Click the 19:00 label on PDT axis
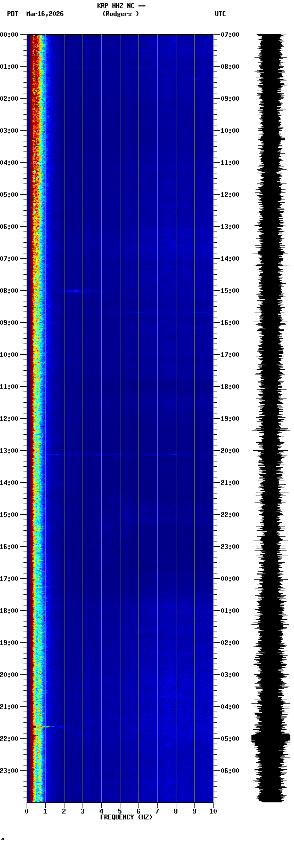The image size is (294, 845). [9, 643]
